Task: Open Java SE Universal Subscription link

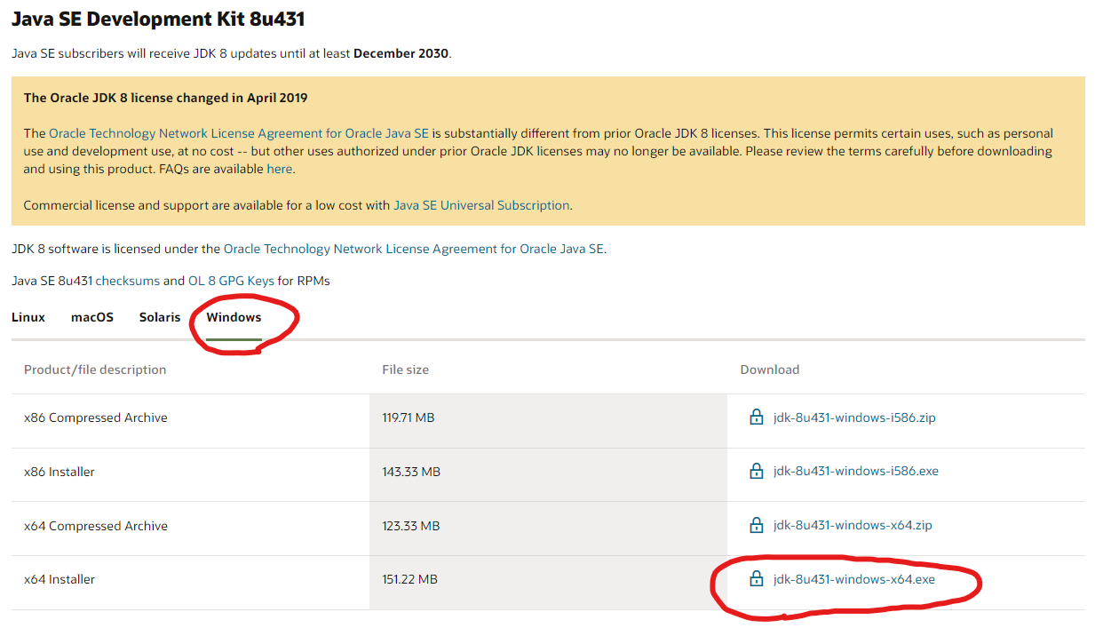Action: click(481, 205)
